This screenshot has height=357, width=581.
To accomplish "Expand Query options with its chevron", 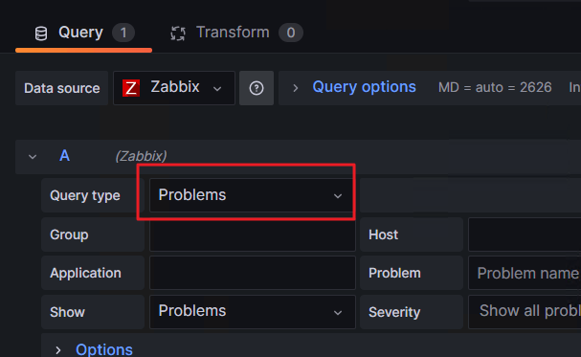I will click(x=296, y=88).
